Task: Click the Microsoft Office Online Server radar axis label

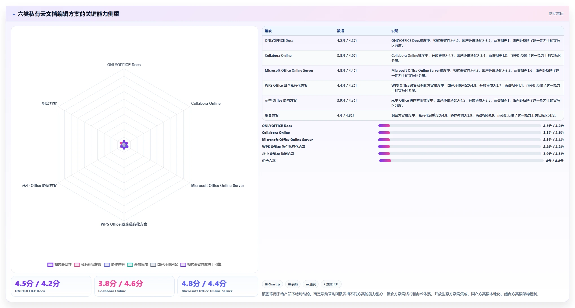Action: (218, 185)
